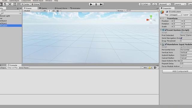Screen dimensions: 192x108
Task: Show console info messages count 801
Action: coord(144,67)
